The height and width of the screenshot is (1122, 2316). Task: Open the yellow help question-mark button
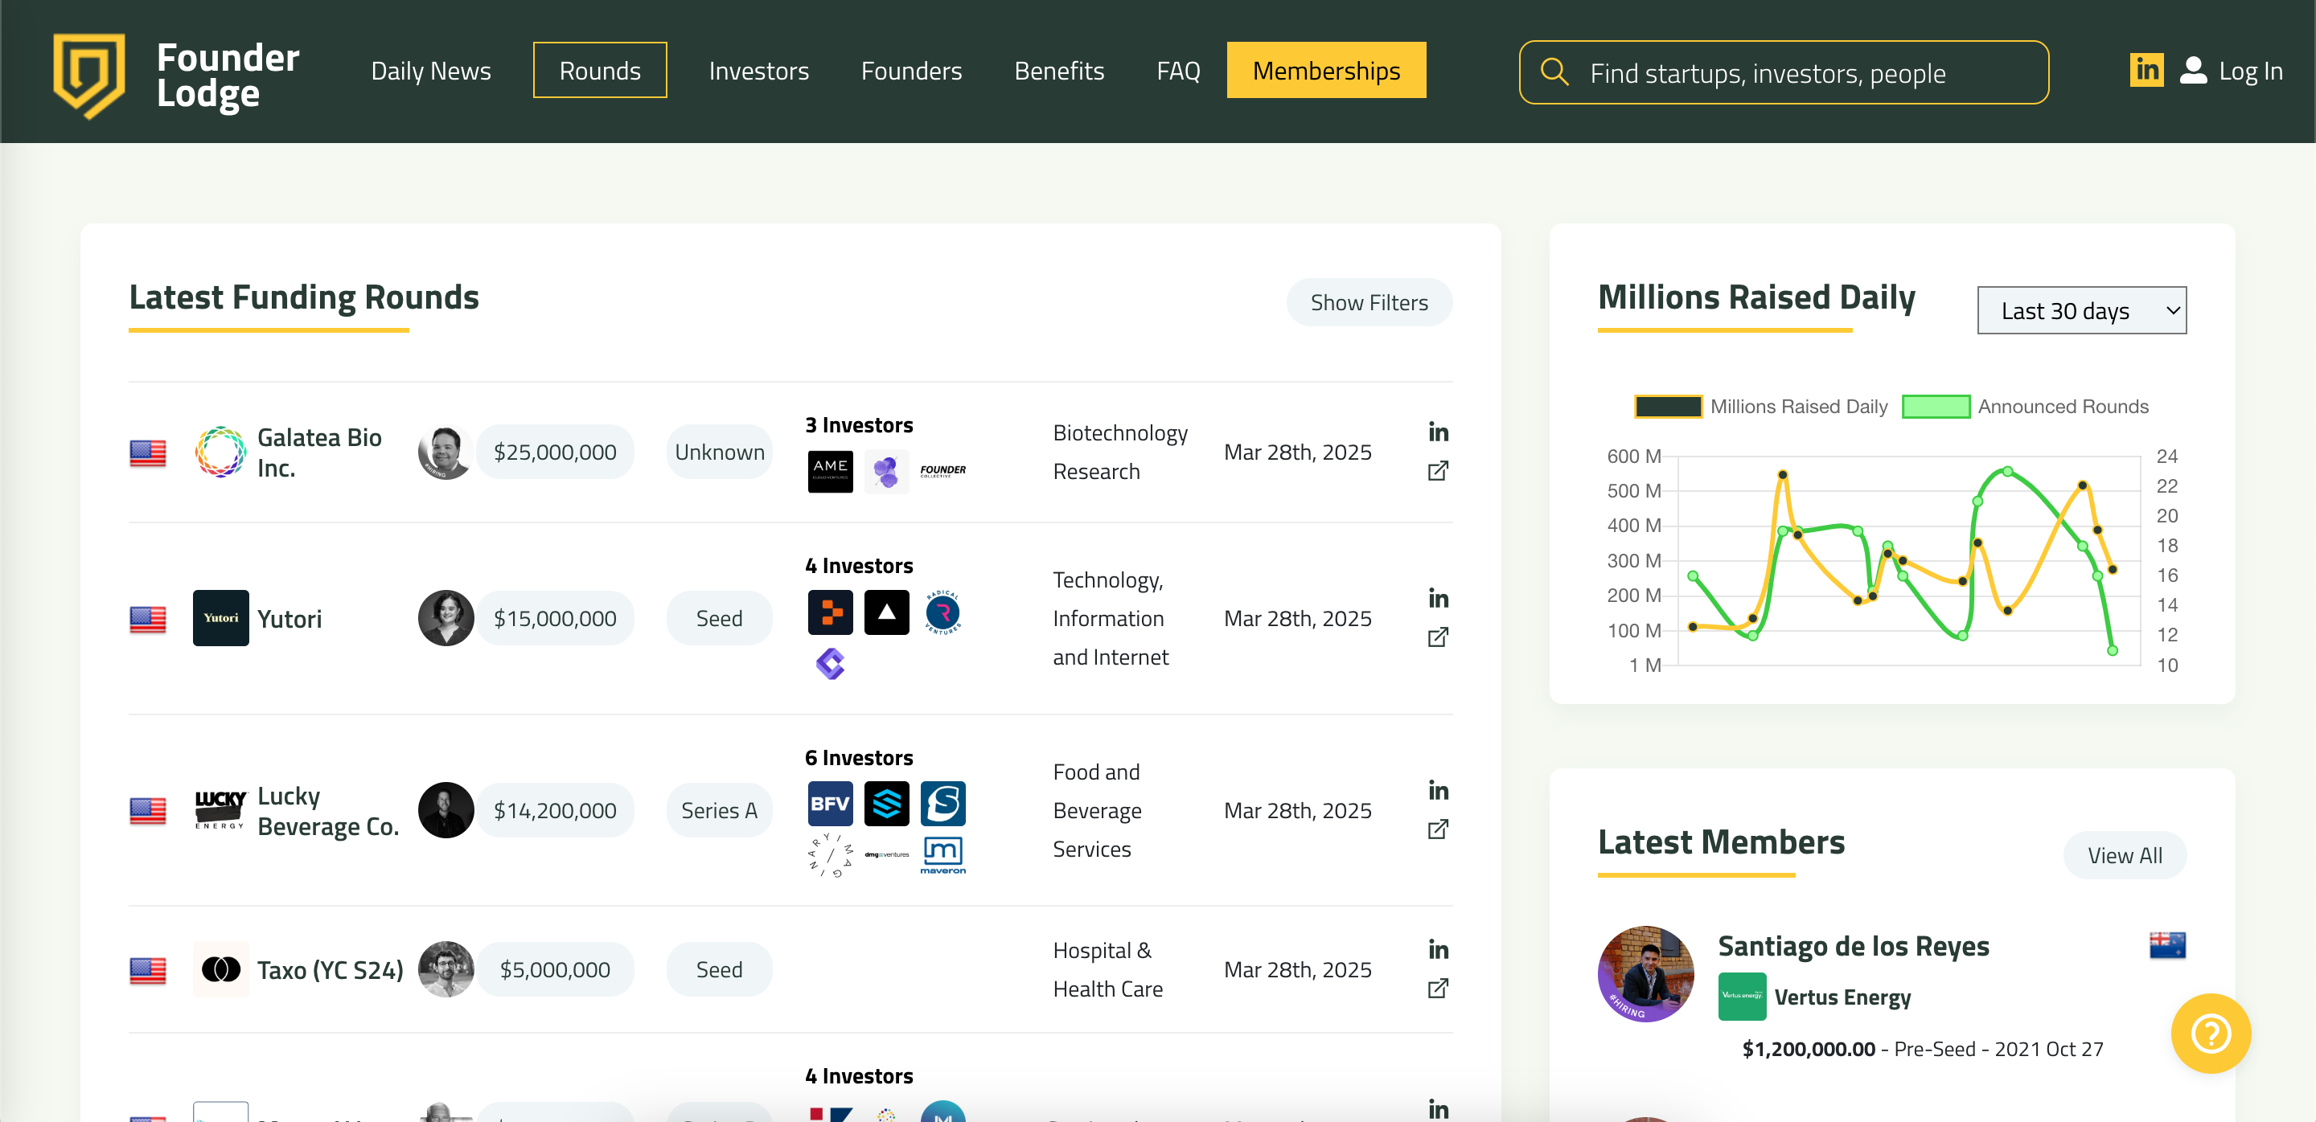[2210, 1033]
